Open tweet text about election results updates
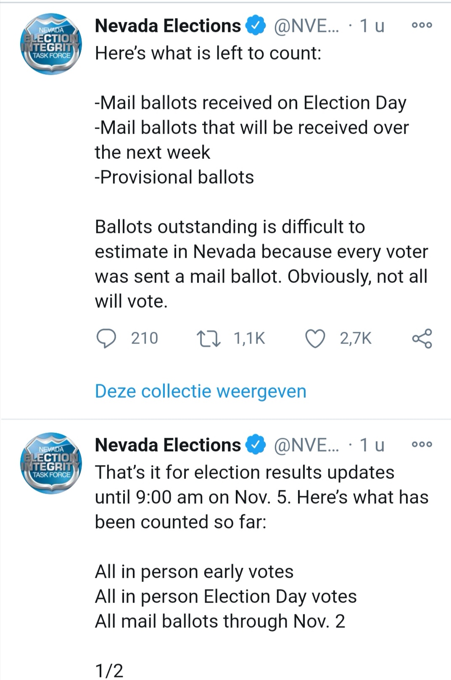The height and width of the screenshot is (680, 451). pyautogui.click(x=261, y=497)
